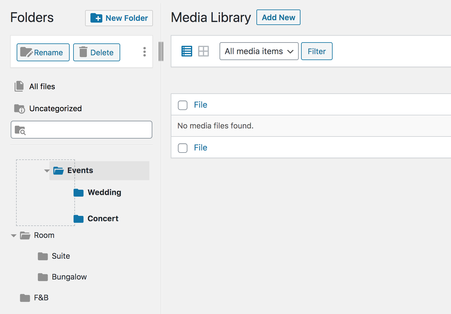451x314 pixels.
Task: Click the folder search magnifier icon
Action: click(x=20, y=130)
